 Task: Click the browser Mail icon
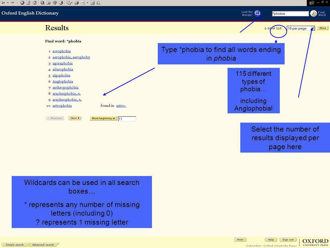tap(68, 3)
